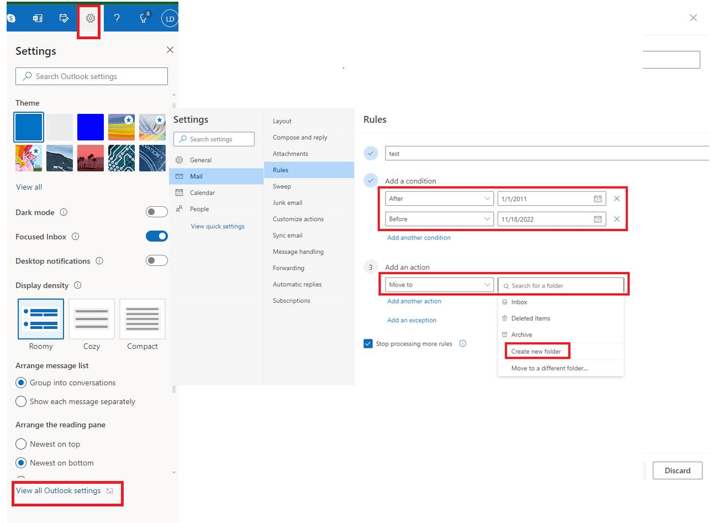Image resolution: width=713 pixels, height=523 pixels.
Task: Open the LD account avatar
Action: click(169, 18)
